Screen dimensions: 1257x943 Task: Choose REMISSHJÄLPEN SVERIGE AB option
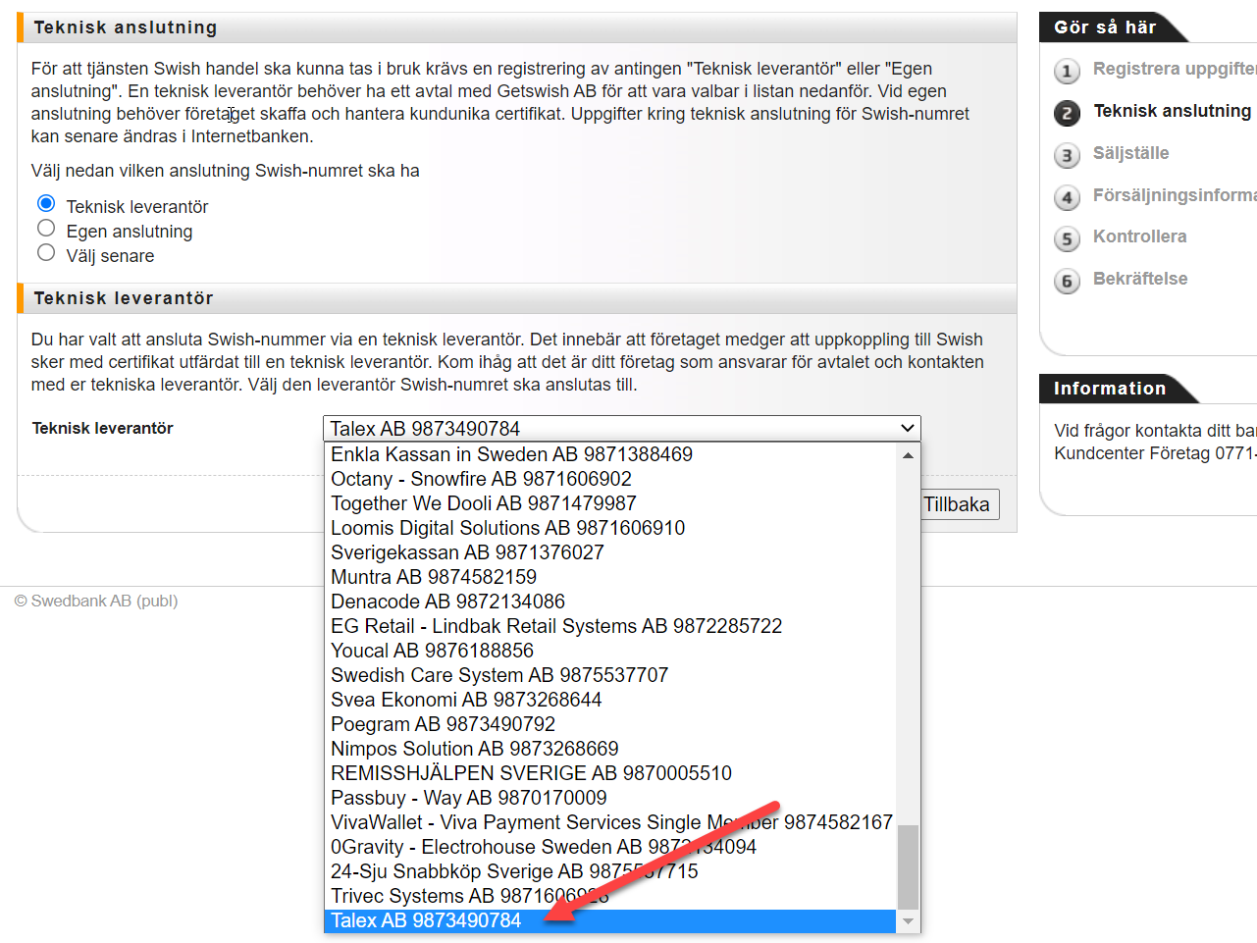pyautogui.click(x=609, y=773)
